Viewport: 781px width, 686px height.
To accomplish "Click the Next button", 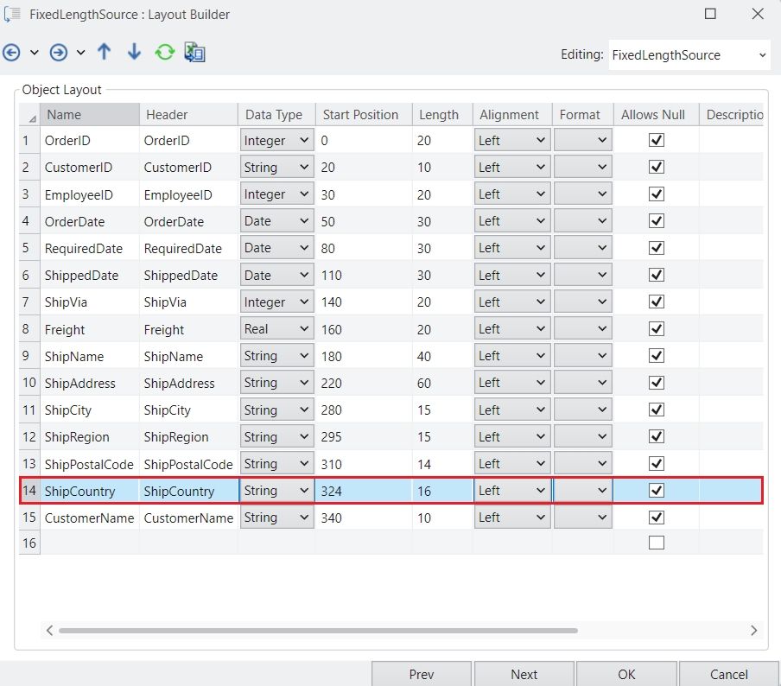I will click(x=524, y=674).
